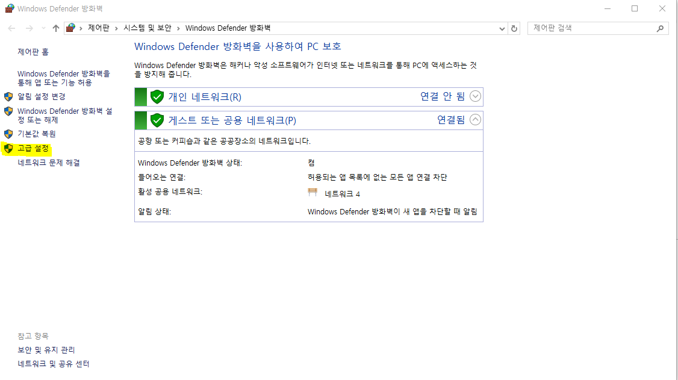Open 네트워크 문제 해결 link
This screenshot has width=678, height=380.
pos(48,163)
